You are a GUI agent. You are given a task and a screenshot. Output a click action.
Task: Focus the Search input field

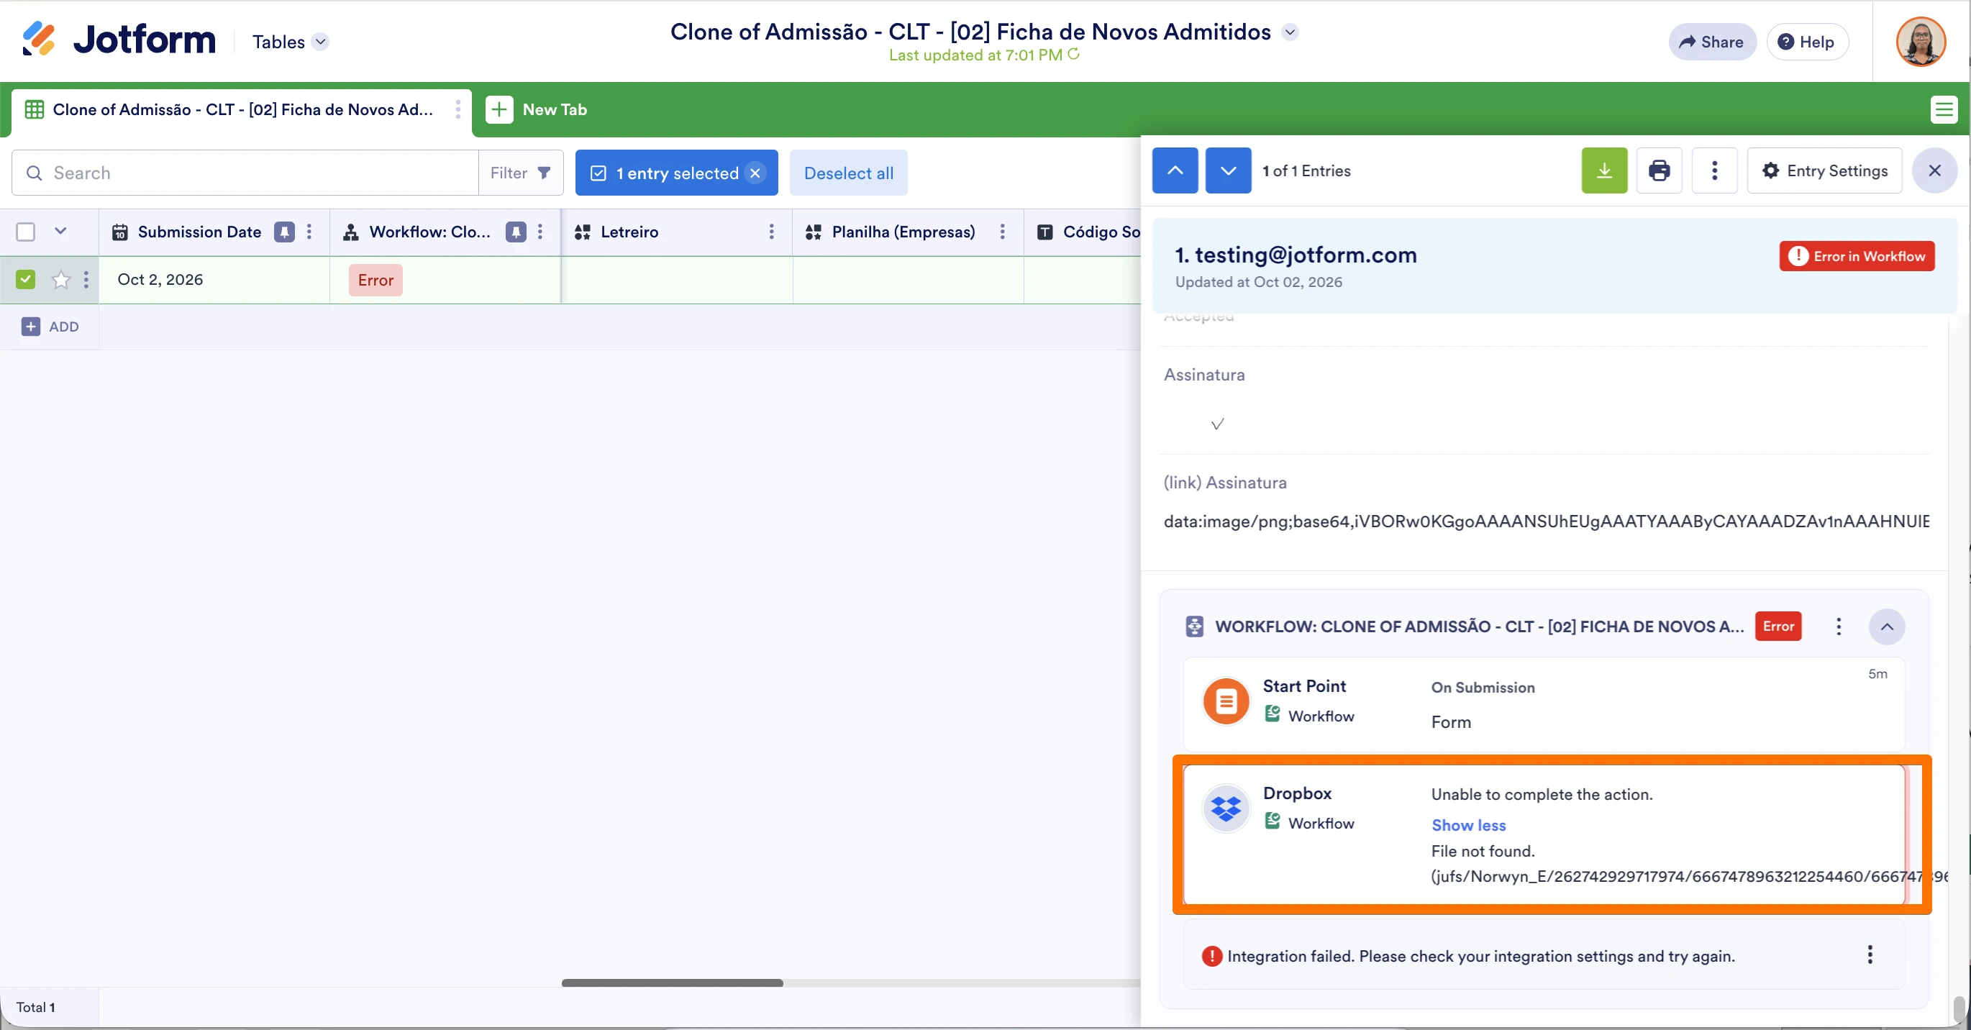coord(245,173)
